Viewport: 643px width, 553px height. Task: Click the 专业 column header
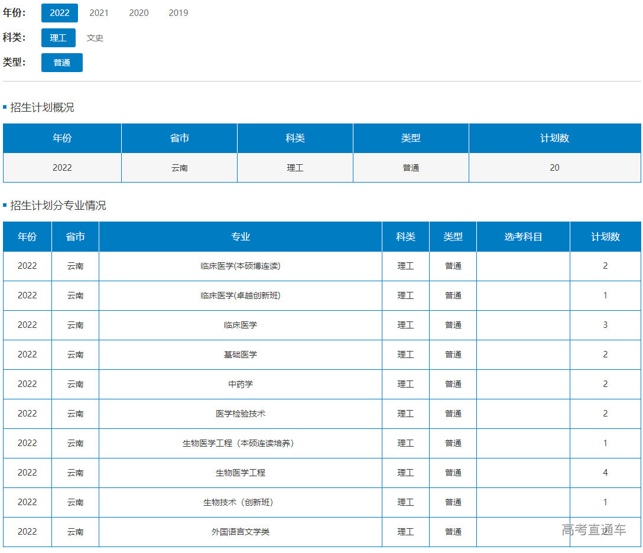[241, 237]
